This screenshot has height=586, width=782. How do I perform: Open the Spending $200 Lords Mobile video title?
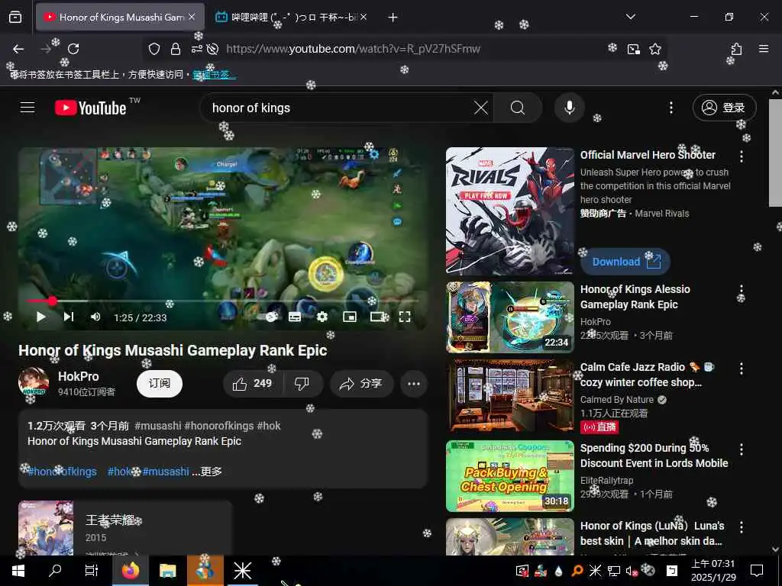coord(654,456)
